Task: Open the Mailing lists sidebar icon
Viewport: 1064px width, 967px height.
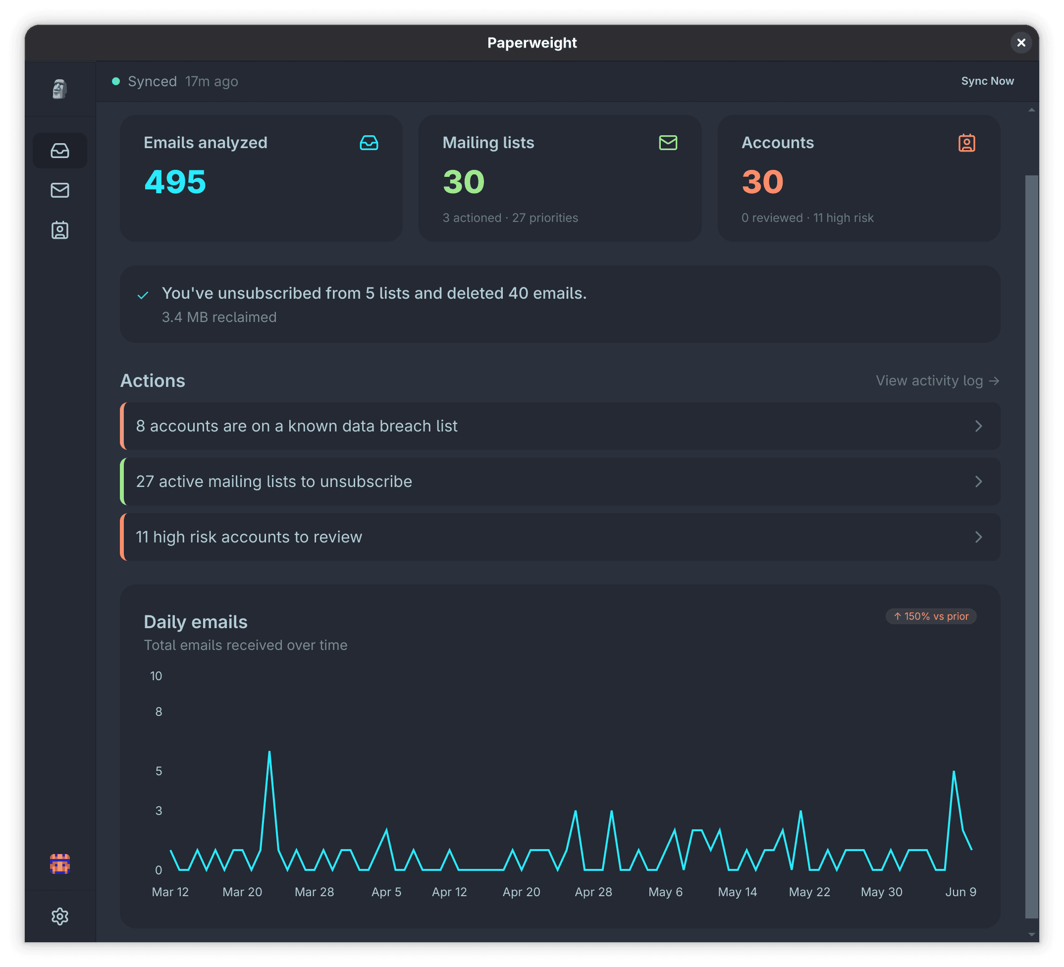Action: pos(59,190)
